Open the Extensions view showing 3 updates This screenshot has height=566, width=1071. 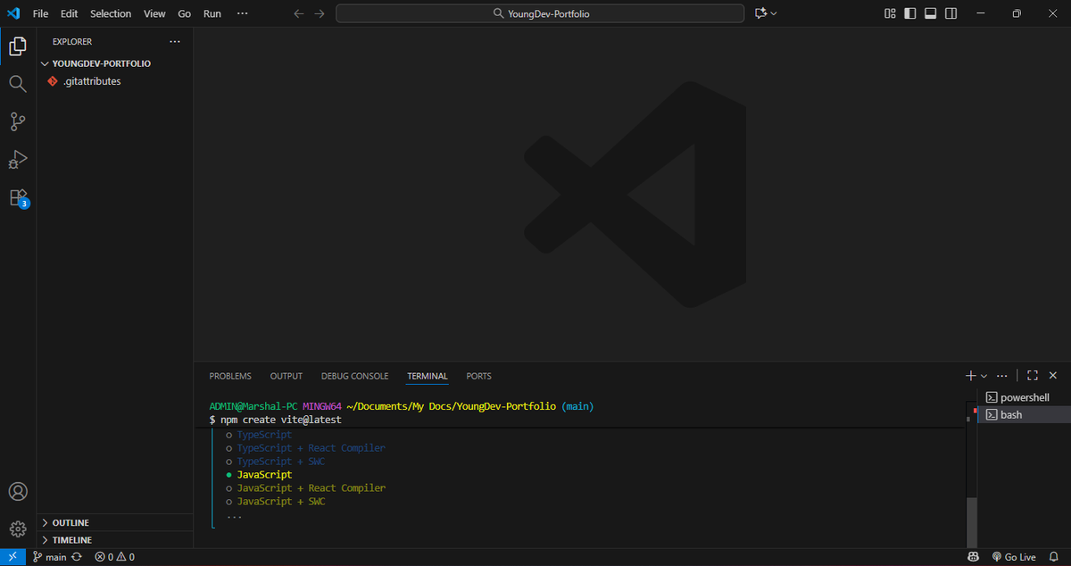pyautogui.click(x=17, y=197)
